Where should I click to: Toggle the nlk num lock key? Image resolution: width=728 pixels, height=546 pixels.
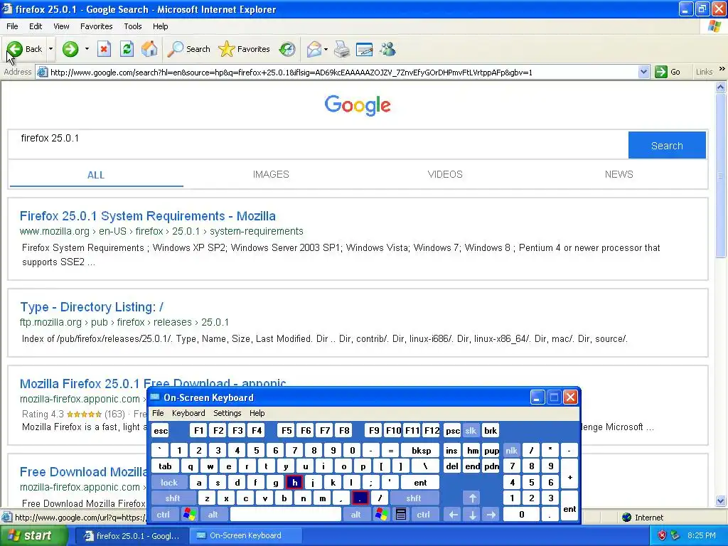512,450
